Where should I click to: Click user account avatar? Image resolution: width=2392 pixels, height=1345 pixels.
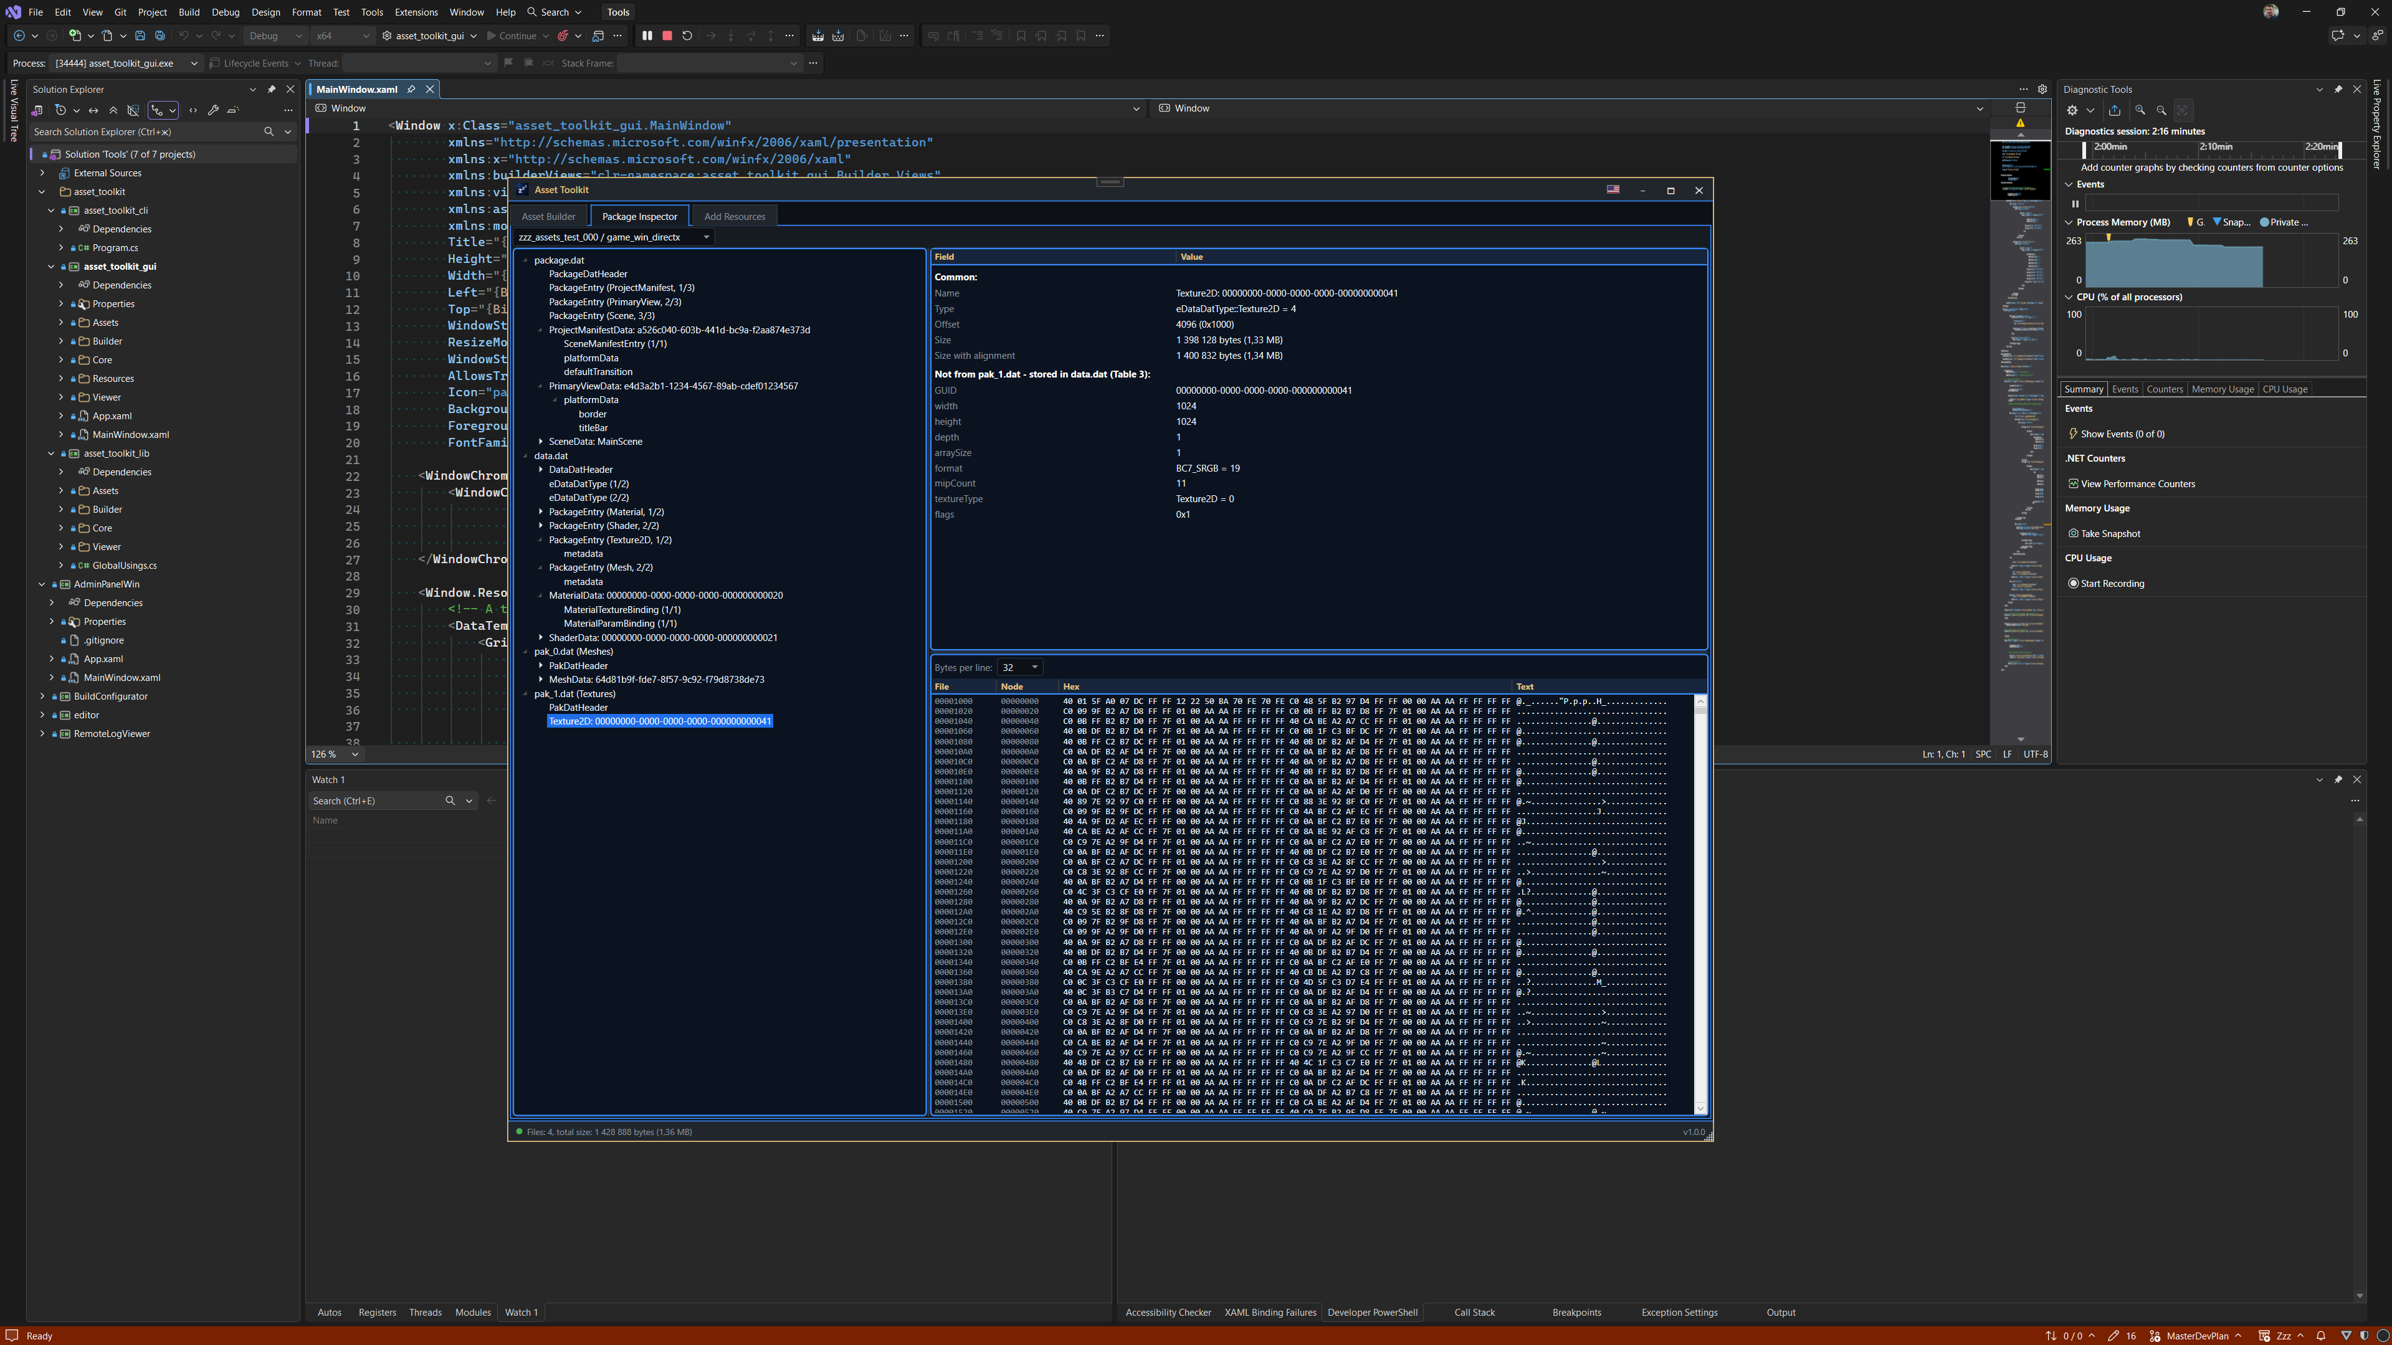[2270, 12]
